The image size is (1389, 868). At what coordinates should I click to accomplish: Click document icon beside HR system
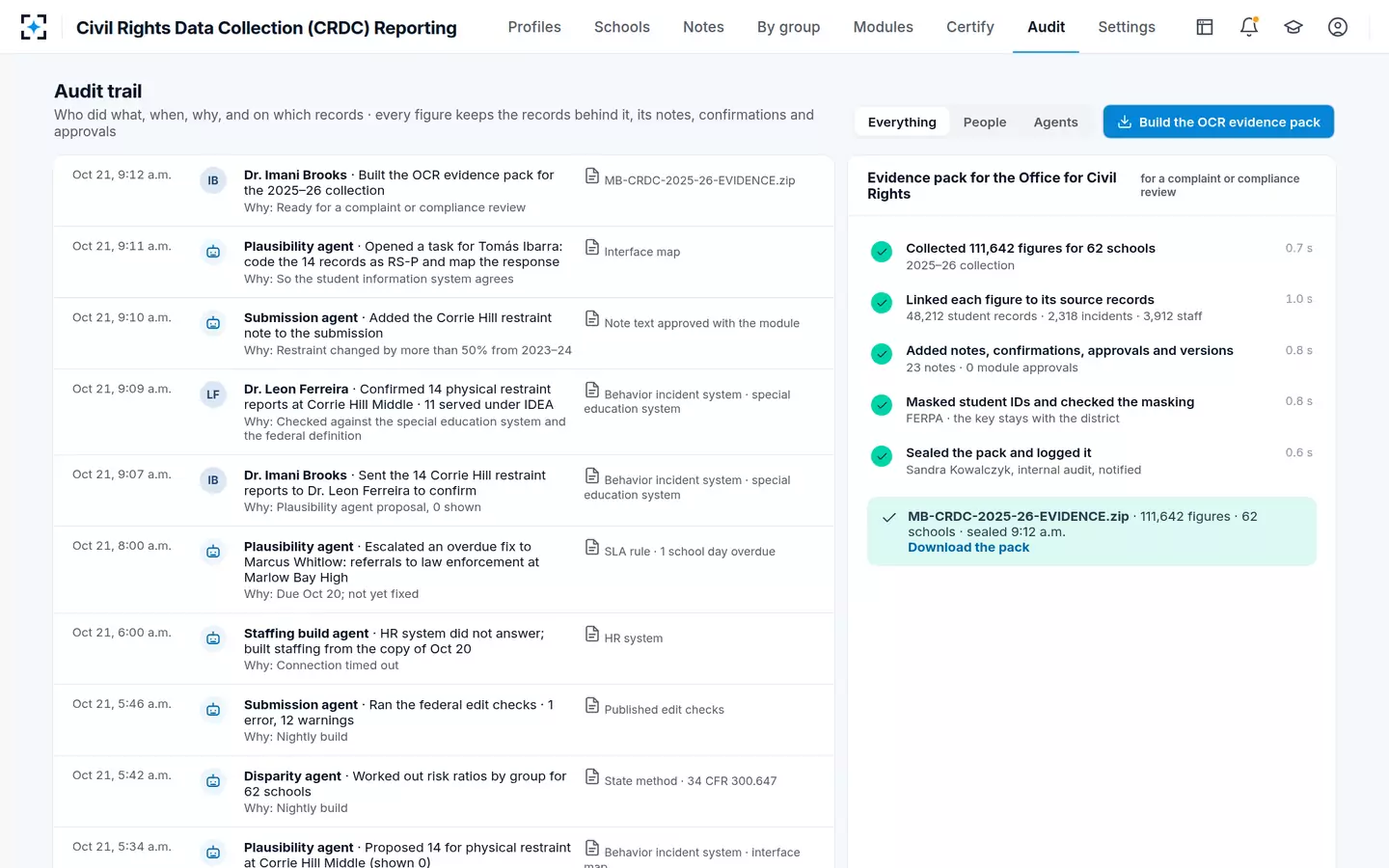point(592,634)
